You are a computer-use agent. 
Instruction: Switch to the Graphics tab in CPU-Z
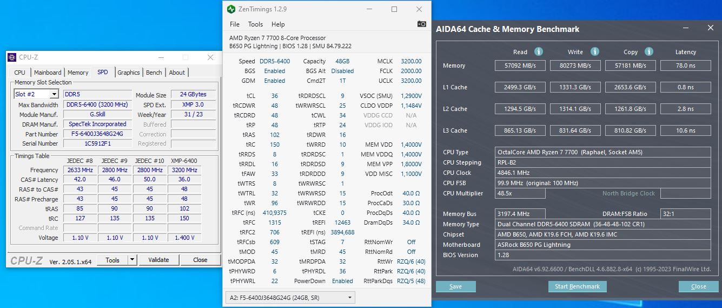pos(129,73)
